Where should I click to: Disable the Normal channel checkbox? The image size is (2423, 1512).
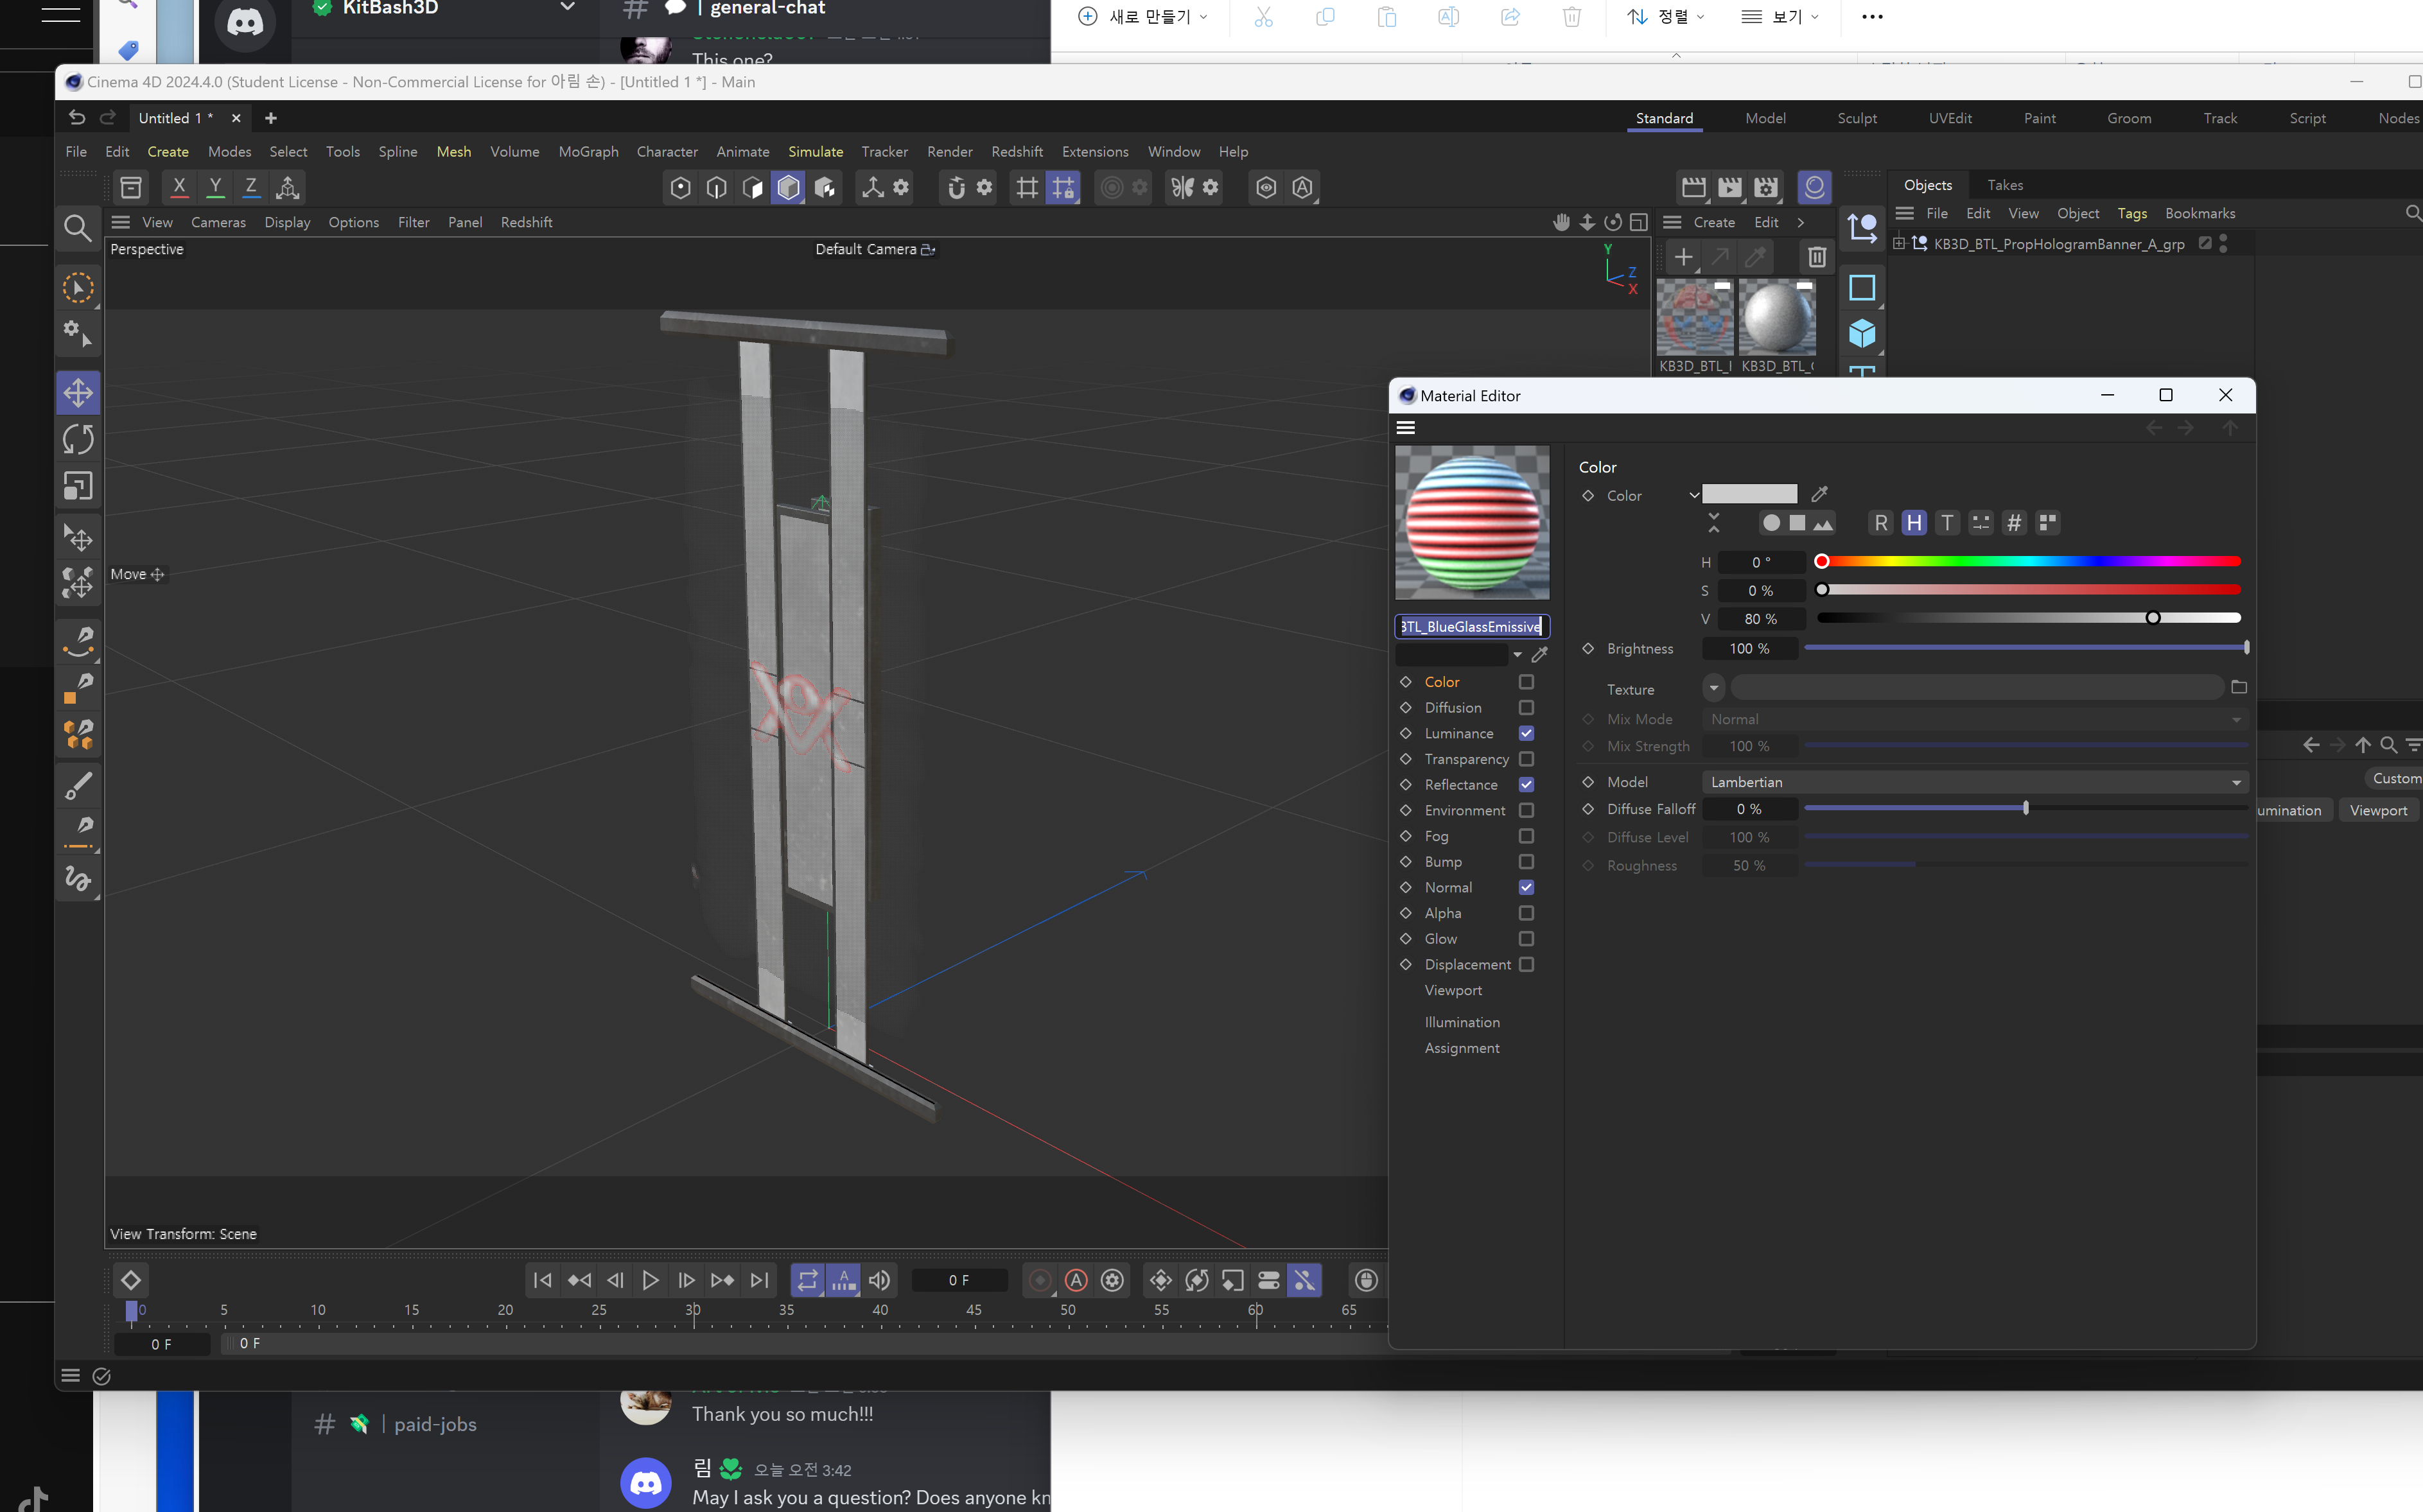tap(1526, 887)
